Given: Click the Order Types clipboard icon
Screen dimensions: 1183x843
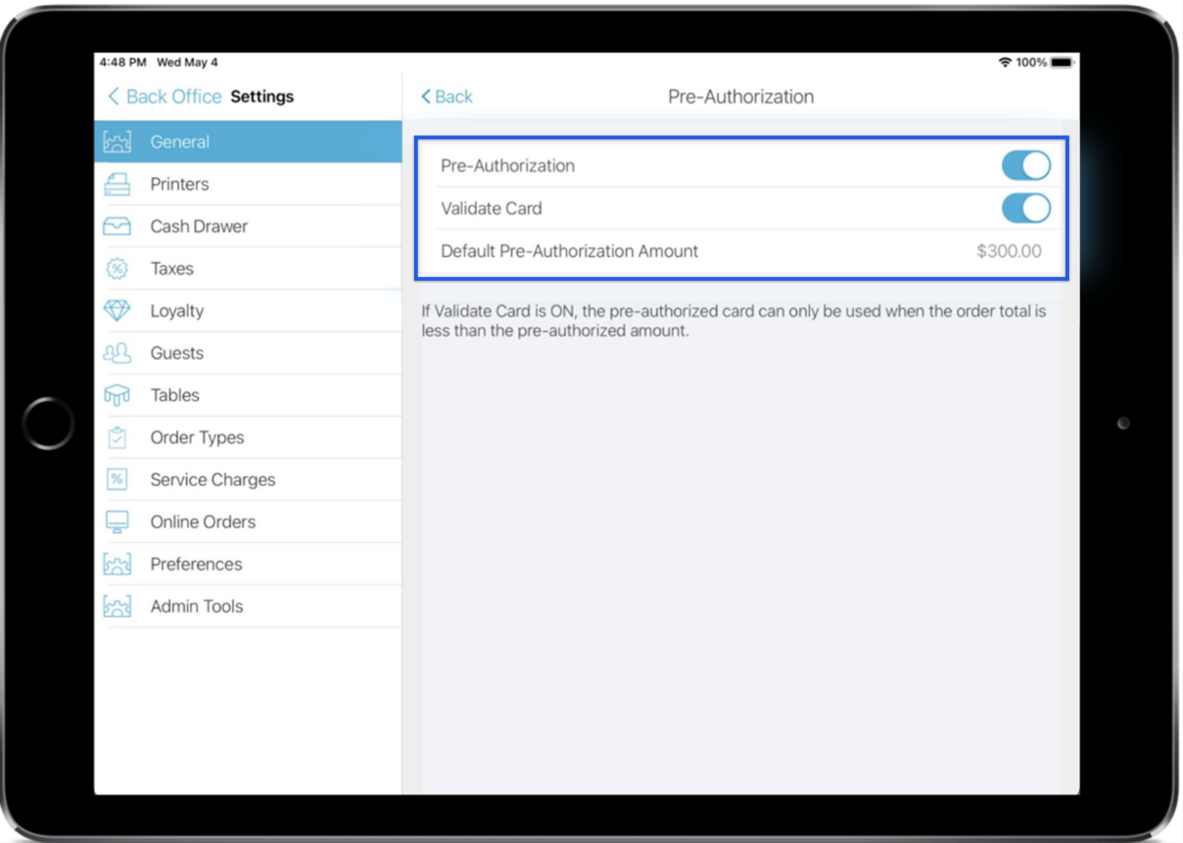Looking at the screenshot, I should point(117,437).
